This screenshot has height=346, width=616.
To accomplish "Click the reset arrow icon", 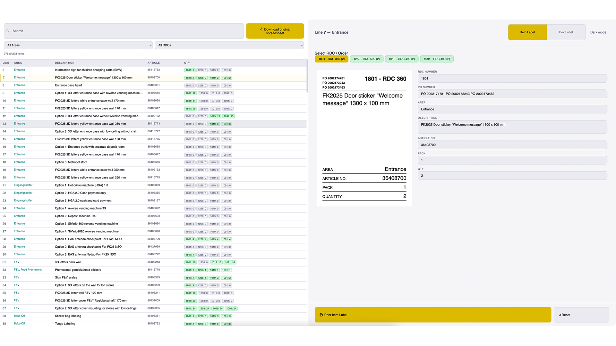I will click(560, 315).
